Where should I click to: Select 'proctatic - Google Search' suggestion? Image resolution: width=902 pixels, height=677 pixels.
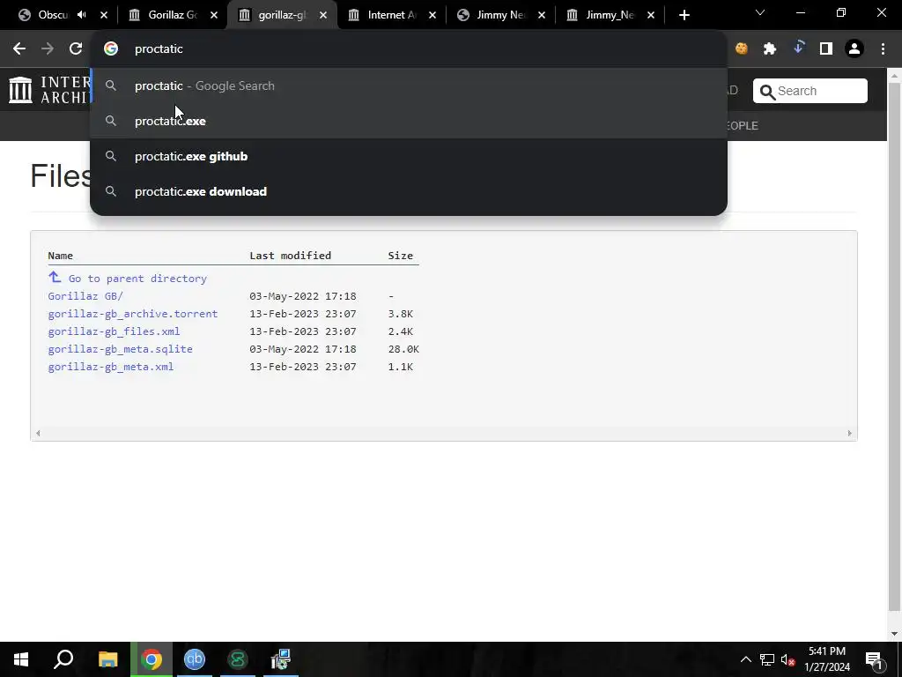coord(409,86)
